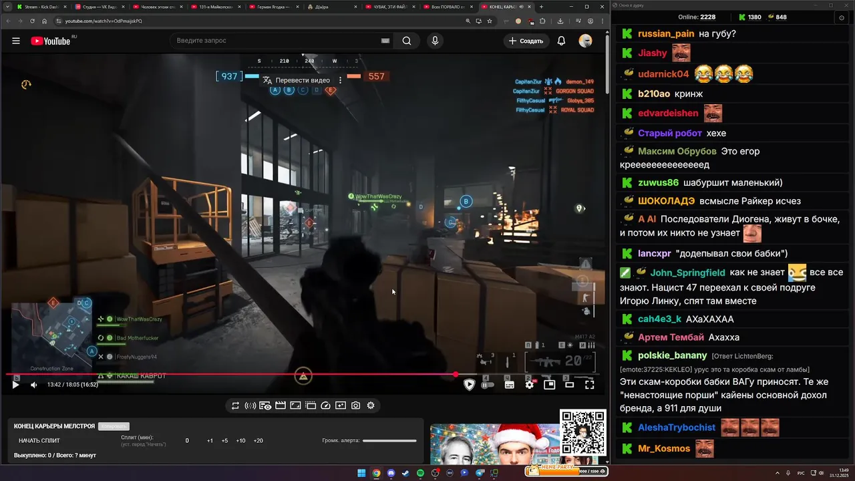Image resolution: width=855 pixels, height=481 pixels.
Task: Open Telegram from the taskbar
Action: tap(480, 473)
